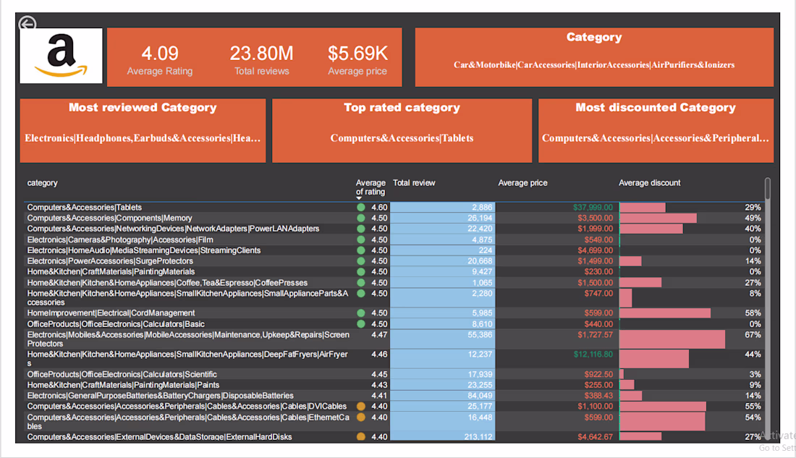The height and width of the screenshot is (458, 796).
Task: Select the AirFryers category row
Action: click(394, 358)
